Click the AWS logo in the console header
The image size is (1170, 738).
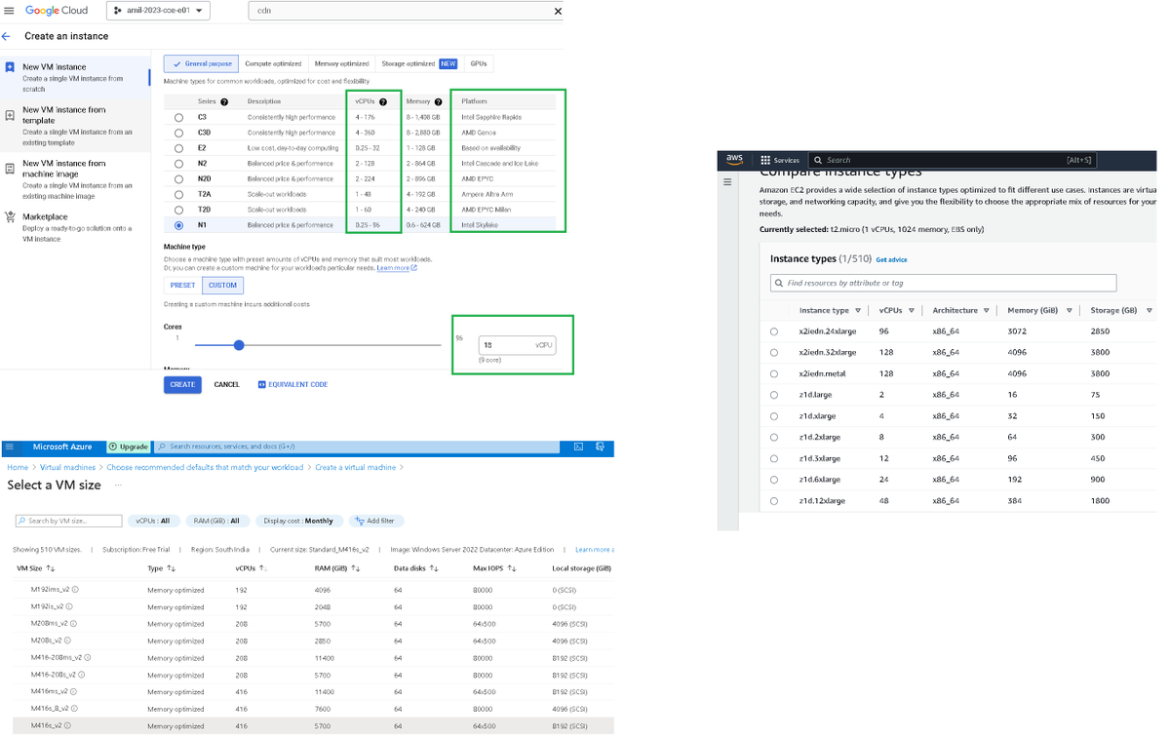point(734,160)
